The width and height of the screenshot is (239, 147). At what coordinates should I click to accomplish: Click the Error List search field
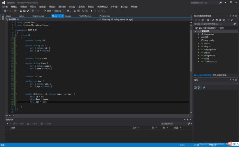[x=174, y=123]
